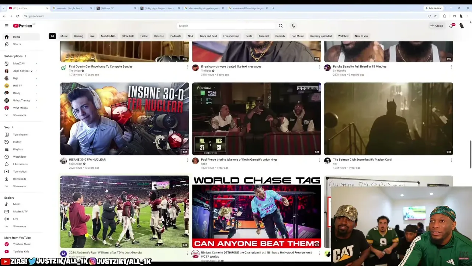Image resolution: width=472 pixels, height=266 pixels.
Task: Select the New to you chip
Action: point(361,36)
